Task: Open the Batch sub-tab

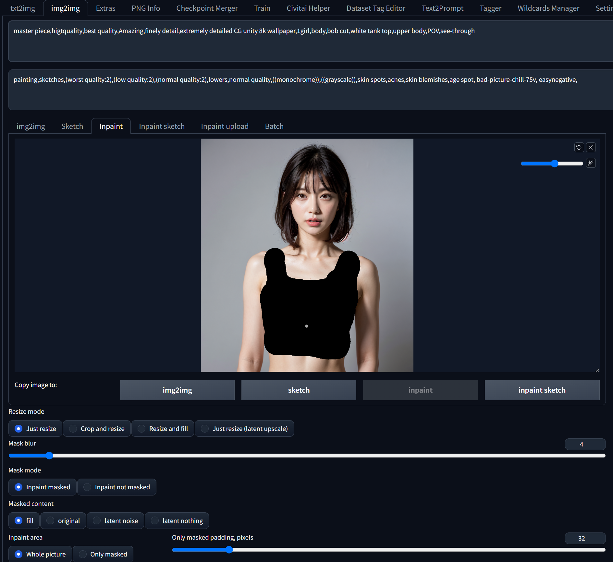Action: [274, 126]
